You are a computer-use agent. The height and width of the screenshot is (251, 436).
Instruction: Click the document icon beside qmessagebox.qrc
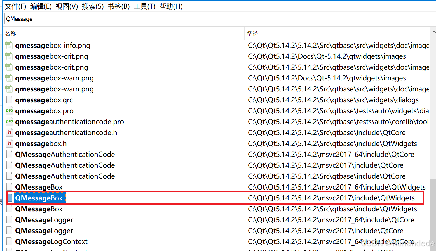pyautogui.click(x=9, y=100)
